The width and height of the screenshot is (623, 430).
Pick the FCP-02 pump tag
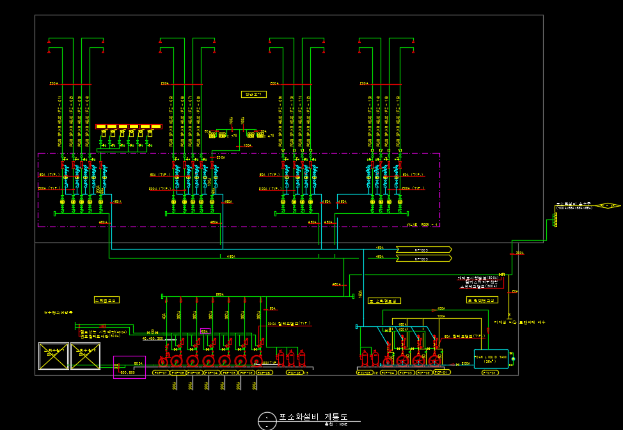click(424, 373)
